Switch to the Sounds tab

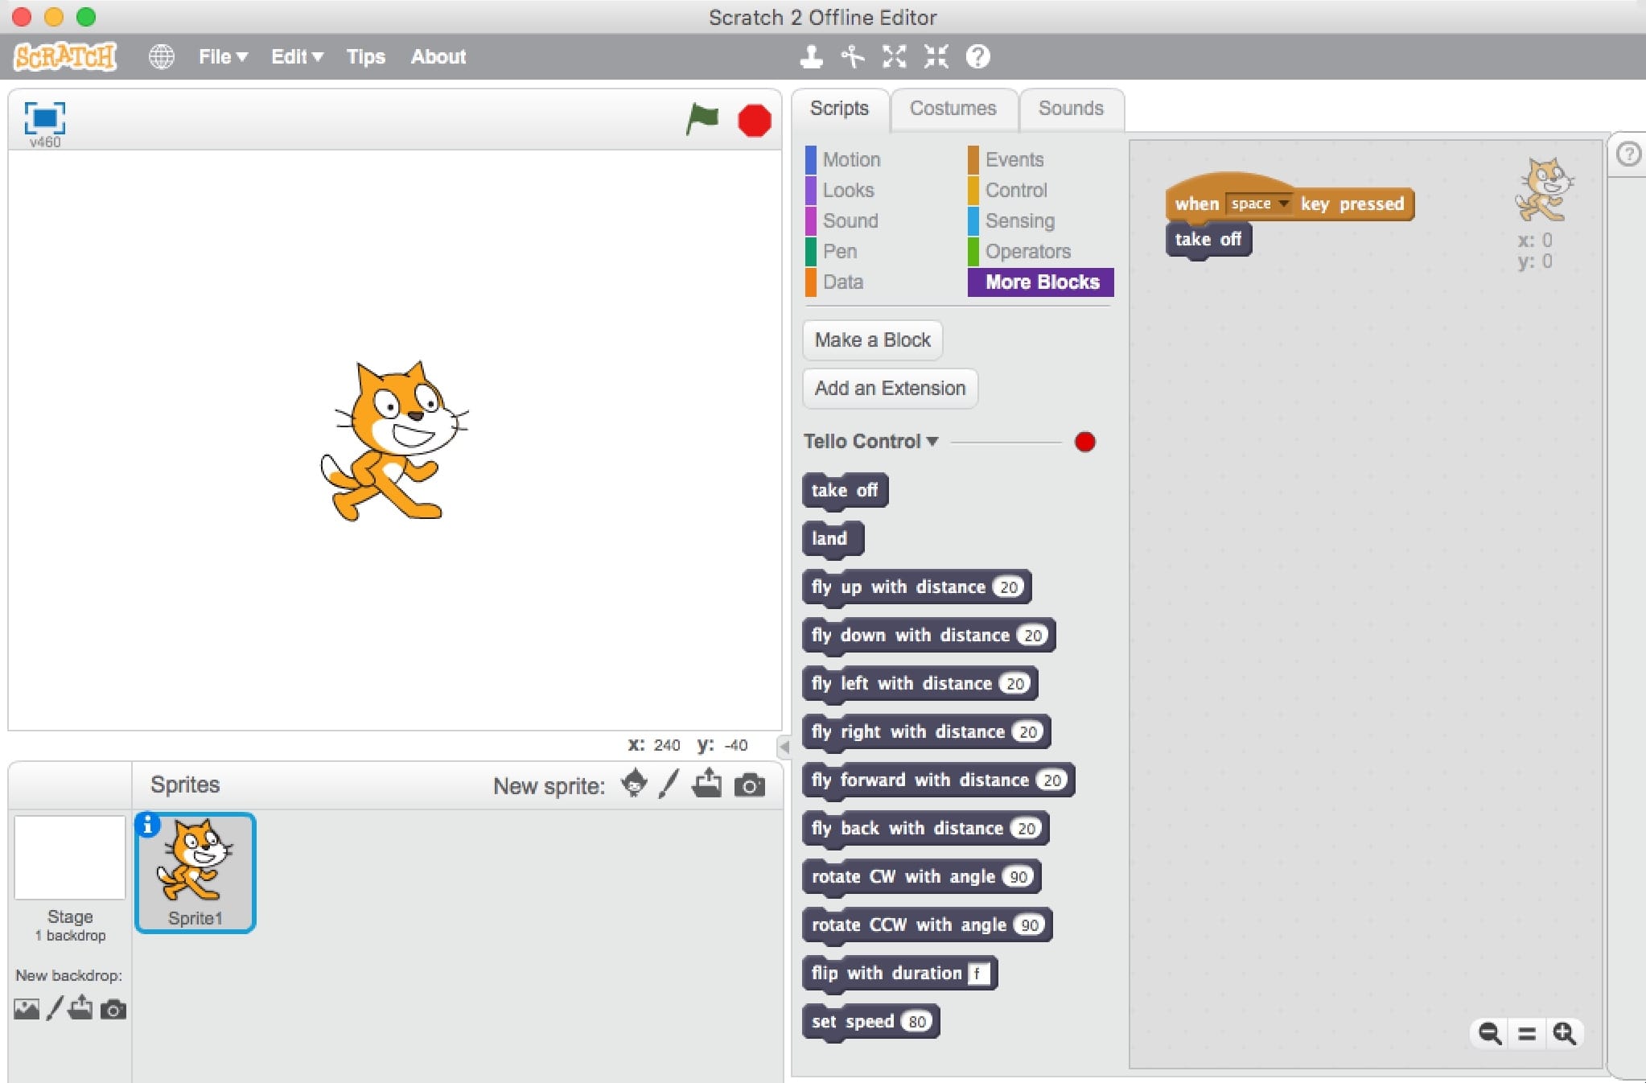[1067, 108]
